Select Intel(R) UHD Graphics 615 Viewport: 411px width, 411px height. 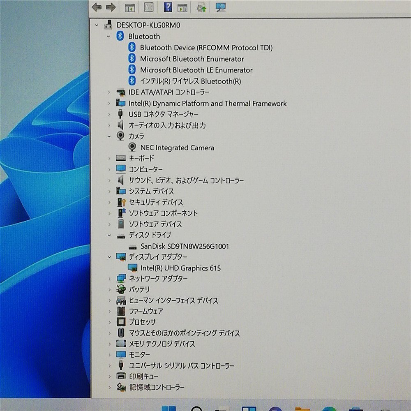(x=180, y=268)
